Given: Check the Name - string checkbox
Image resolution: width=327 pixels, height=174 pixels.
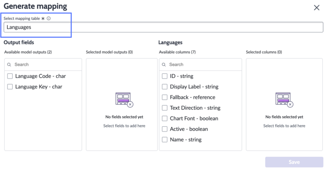Looking at the screenshot, I should tap(165, 139).
